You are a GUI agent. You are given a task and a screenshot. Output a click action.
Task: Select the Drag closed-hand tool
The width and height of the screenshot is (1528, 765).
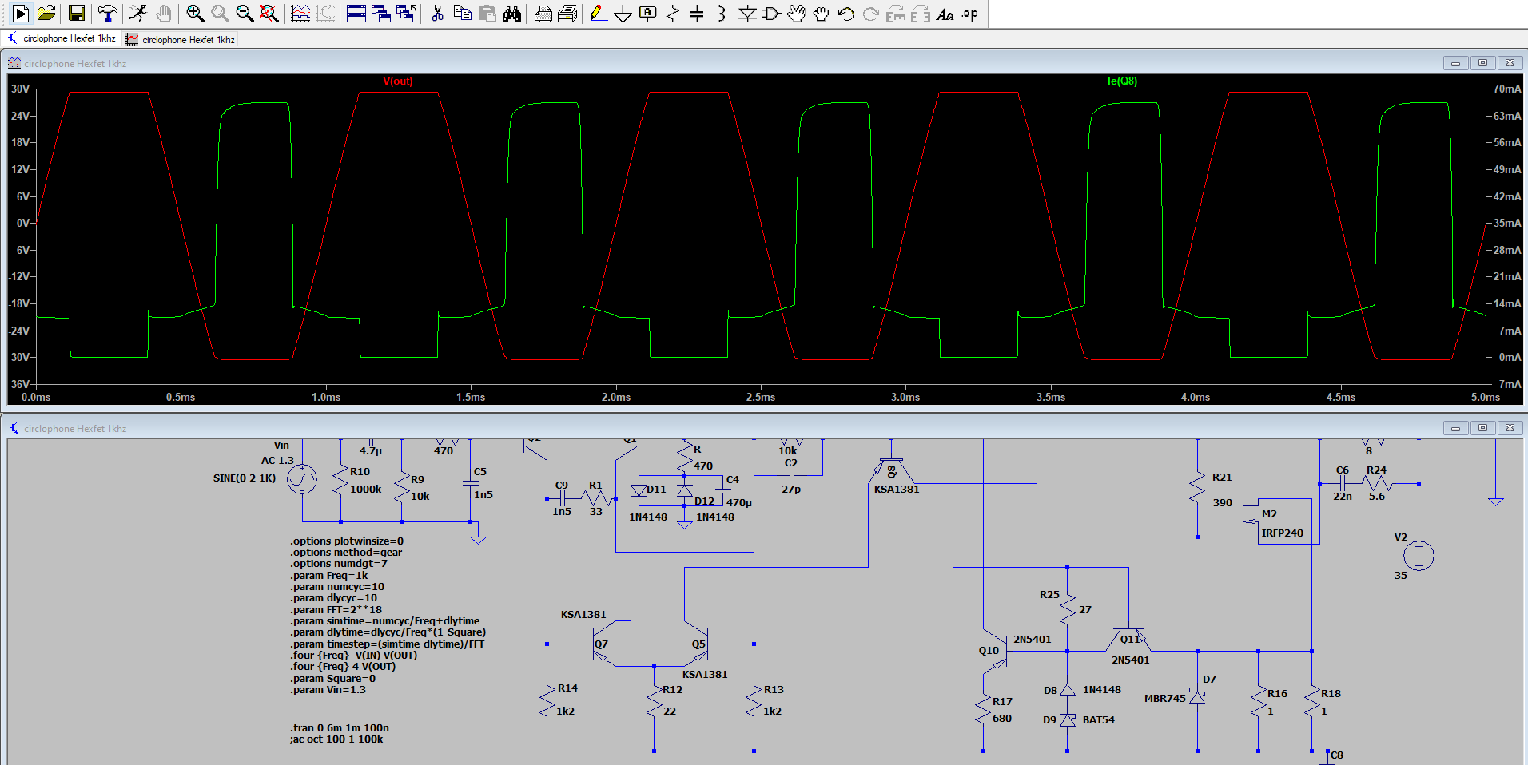[822, 14]
